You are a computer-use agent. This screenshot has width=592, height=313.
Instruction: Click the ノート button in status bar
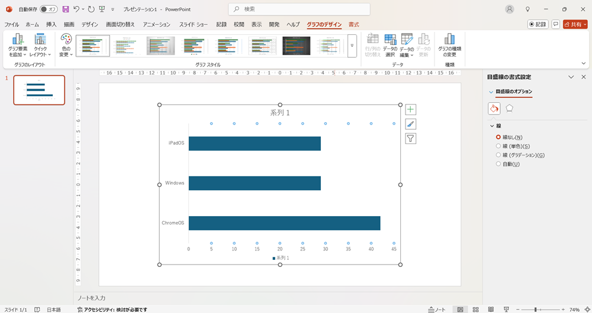[437, 309]
